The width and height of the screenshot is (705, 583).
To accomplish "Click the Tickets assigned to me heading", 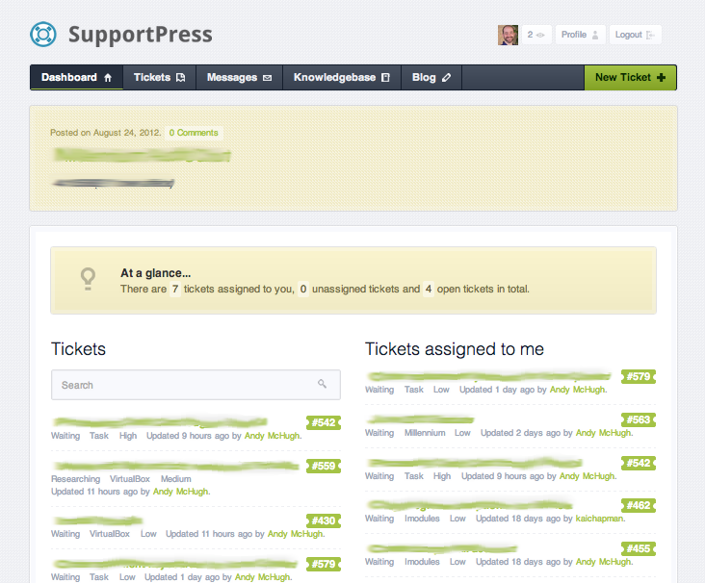I will 455,349.
